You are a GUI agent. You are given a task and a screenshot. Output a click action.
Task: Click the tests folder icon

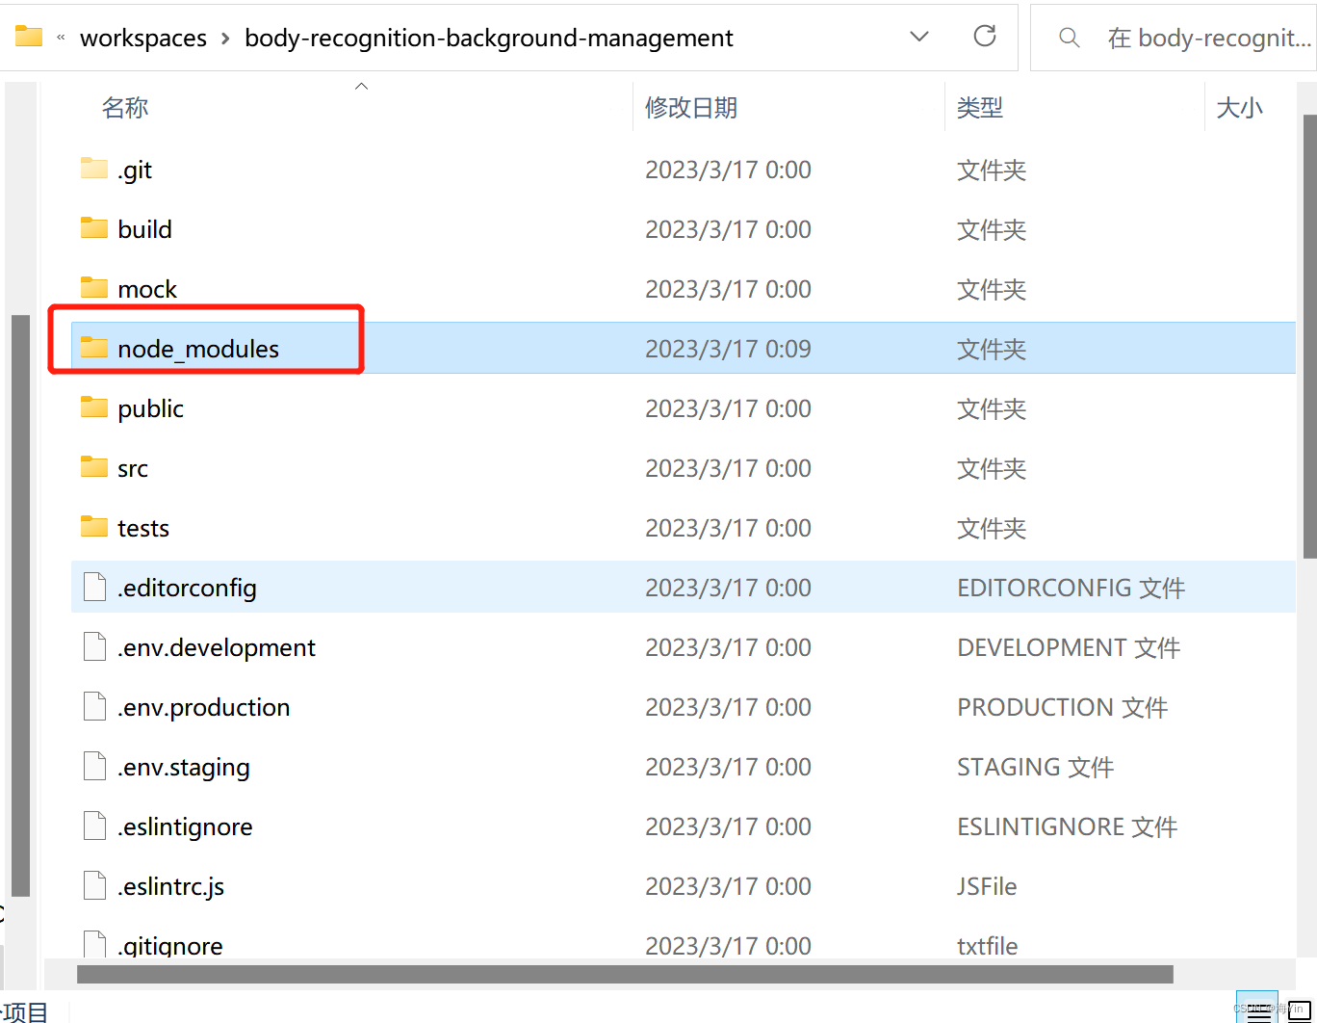pos(94,527)
